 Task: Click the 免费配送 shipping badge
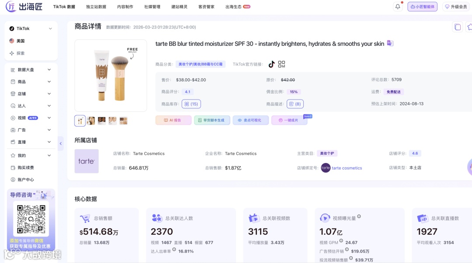(x=393, y=92)
